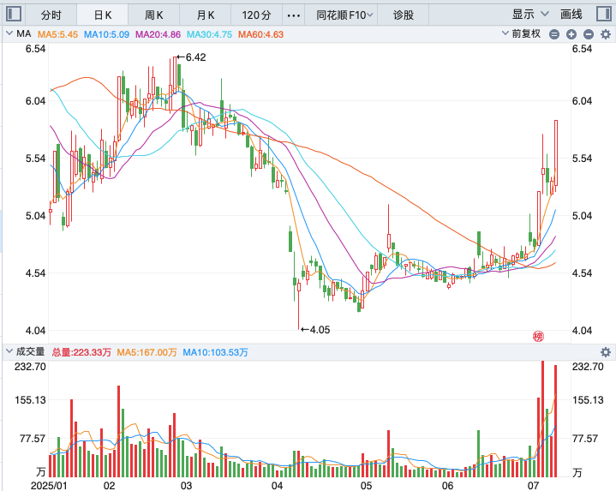This screenshot has width=616, height=491.
Task: Click the volume MA10:103.53万 label
Action: point(215,352)
